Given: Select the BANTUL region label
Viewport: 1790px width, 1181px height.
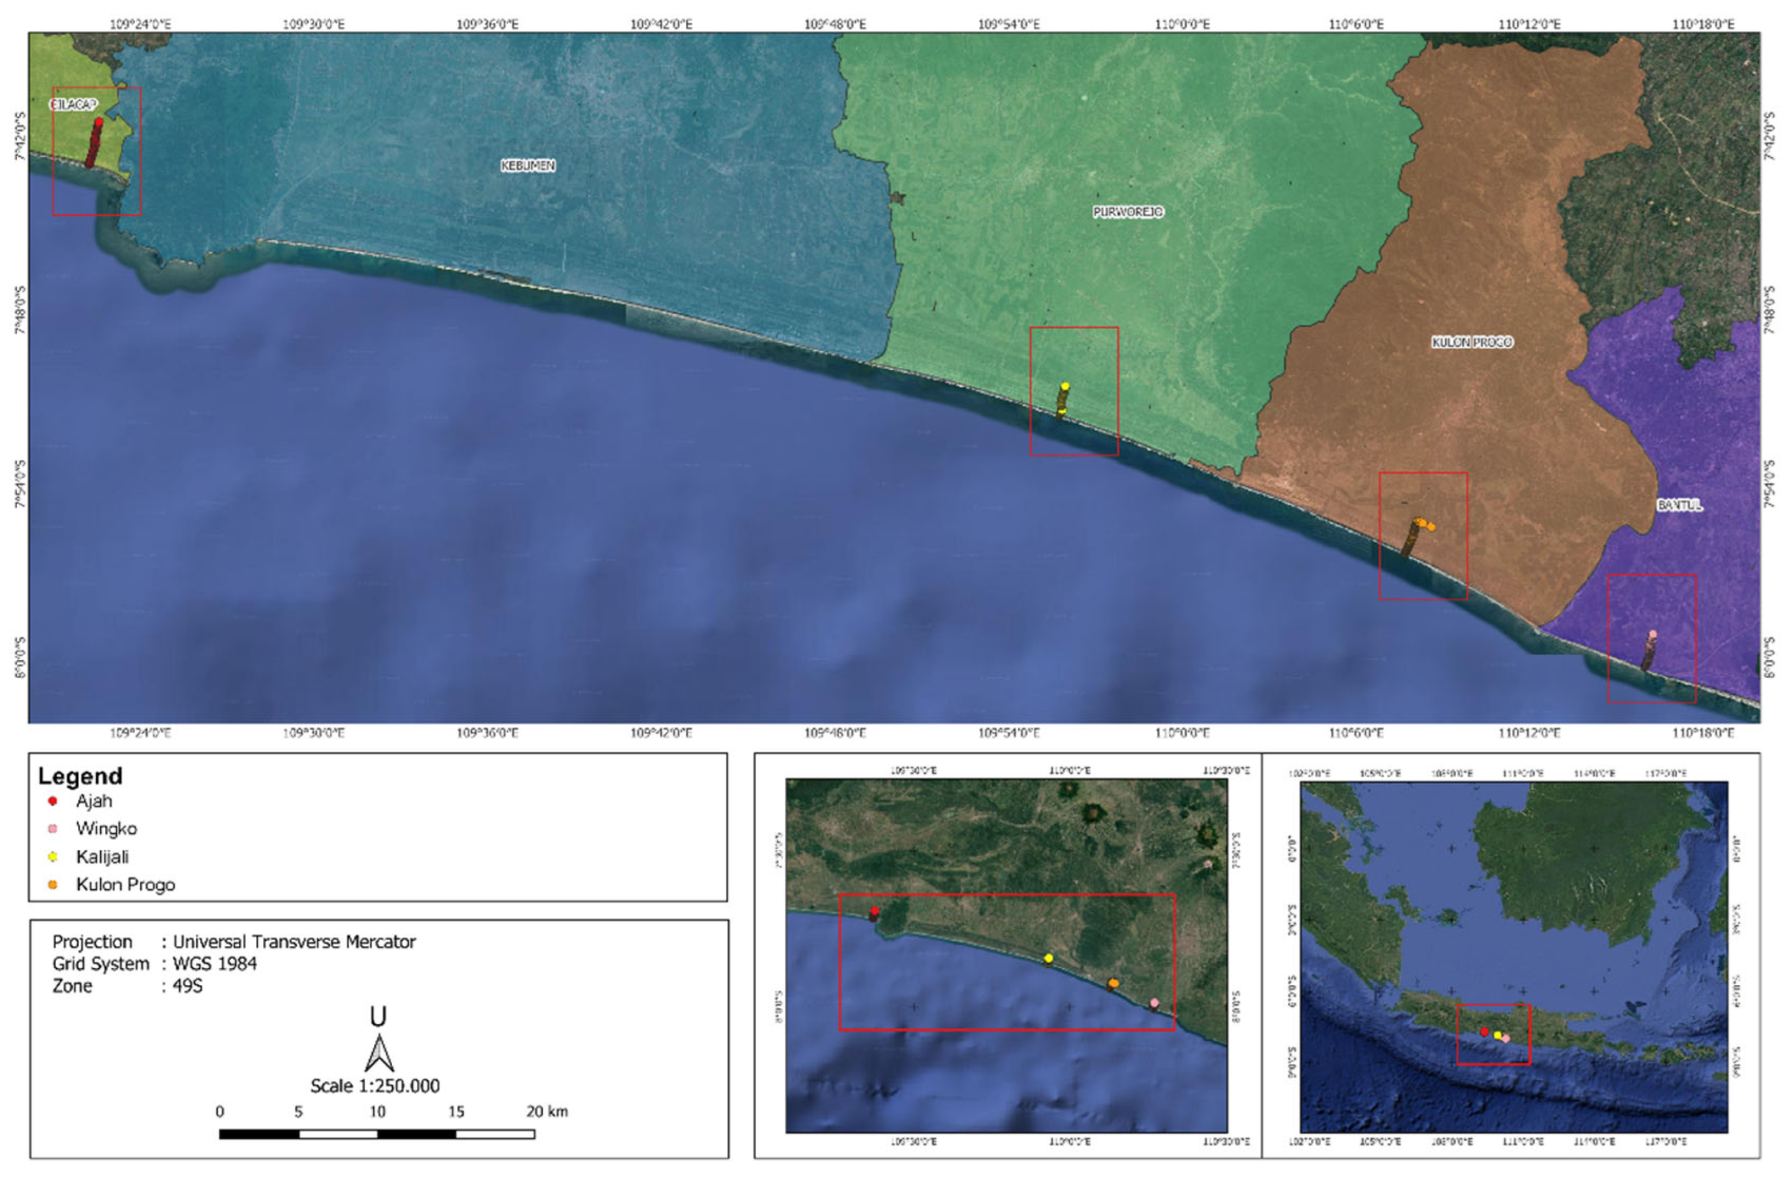Looking at the screenshot, I should click(x=1679, y=505).
